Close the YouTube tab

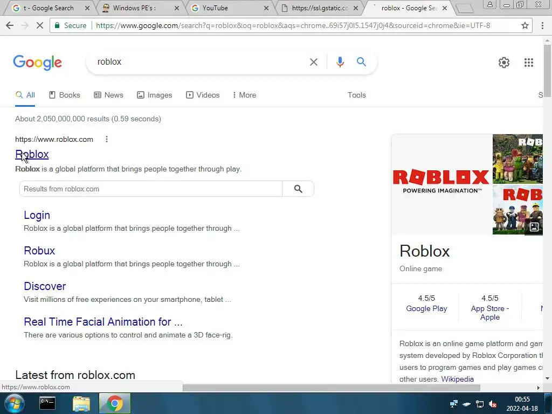(266, 8)
